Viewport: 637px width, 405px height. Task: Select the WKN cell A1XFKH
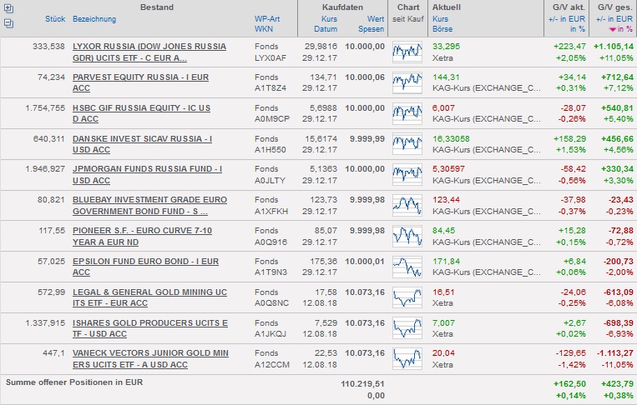[271, 211]
